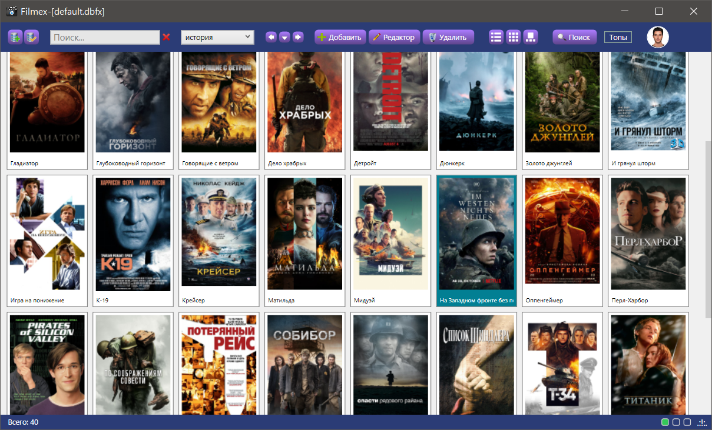This screenshot has height=430, width=712.
Task: Click the left arrow navigation button
Action: point(271,37)
